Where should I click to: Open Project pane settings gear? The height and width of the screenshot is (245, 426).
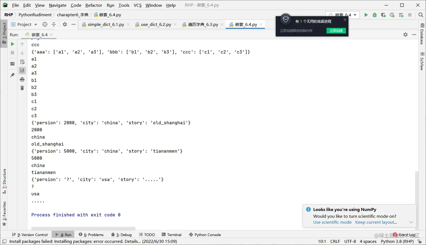click(x=65, y=24)
